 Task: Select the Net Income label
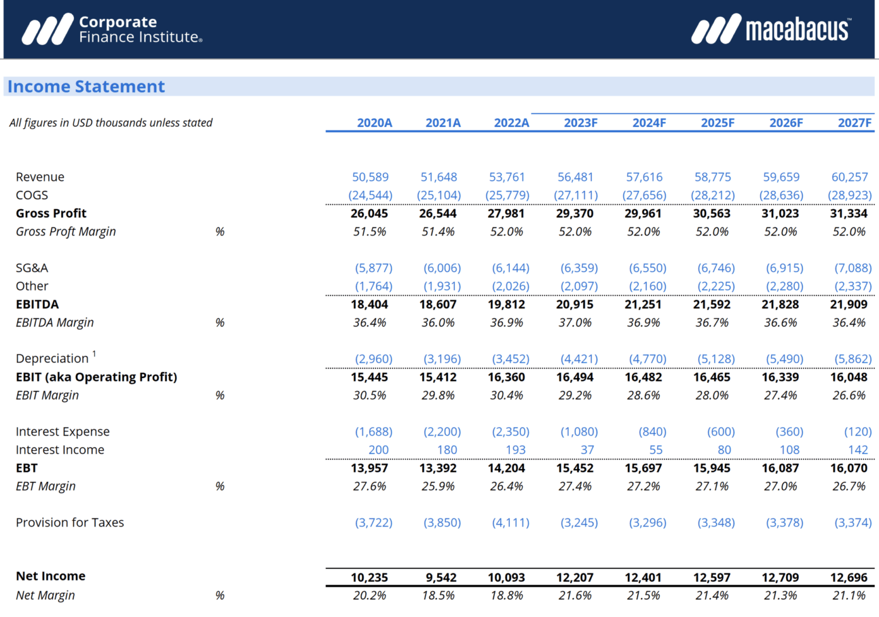(x=50, y=576)
